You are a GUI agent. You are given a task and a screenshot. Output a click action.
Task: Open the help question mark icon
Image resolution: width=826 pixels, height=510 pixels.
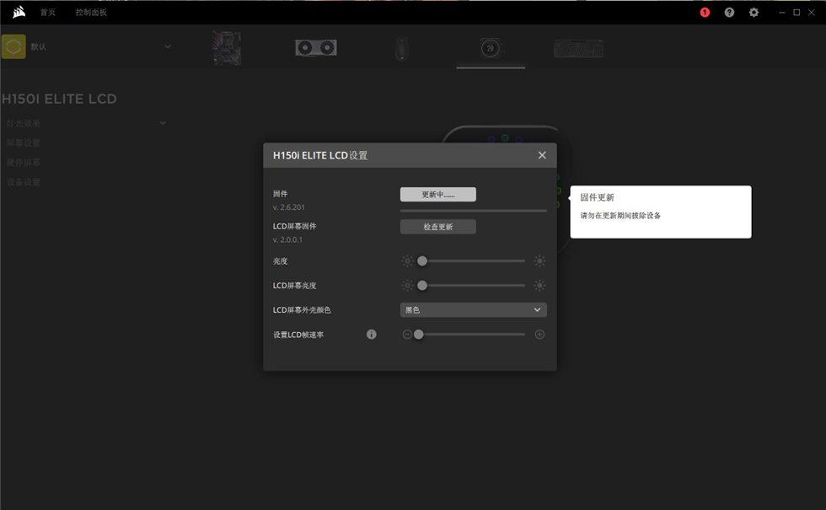(x=729, y=12)
